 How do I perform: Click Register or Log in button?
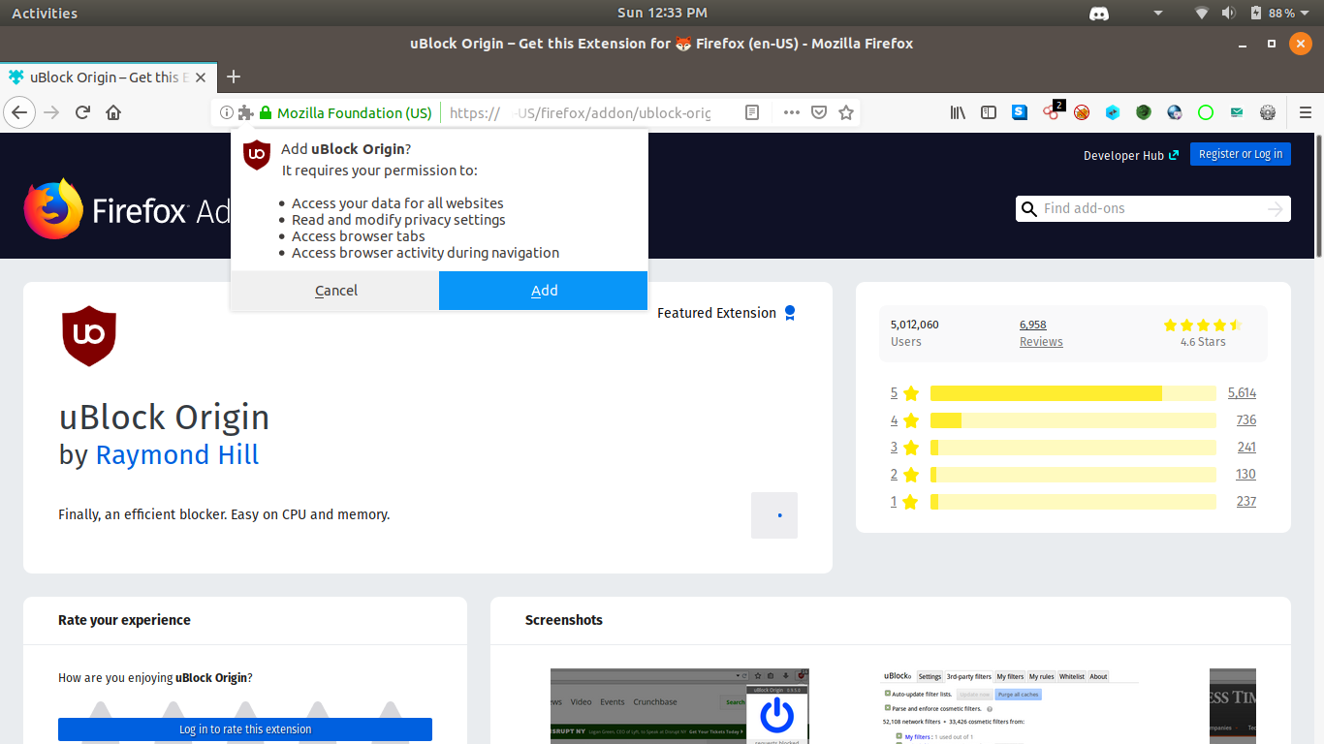(1241, 154)
